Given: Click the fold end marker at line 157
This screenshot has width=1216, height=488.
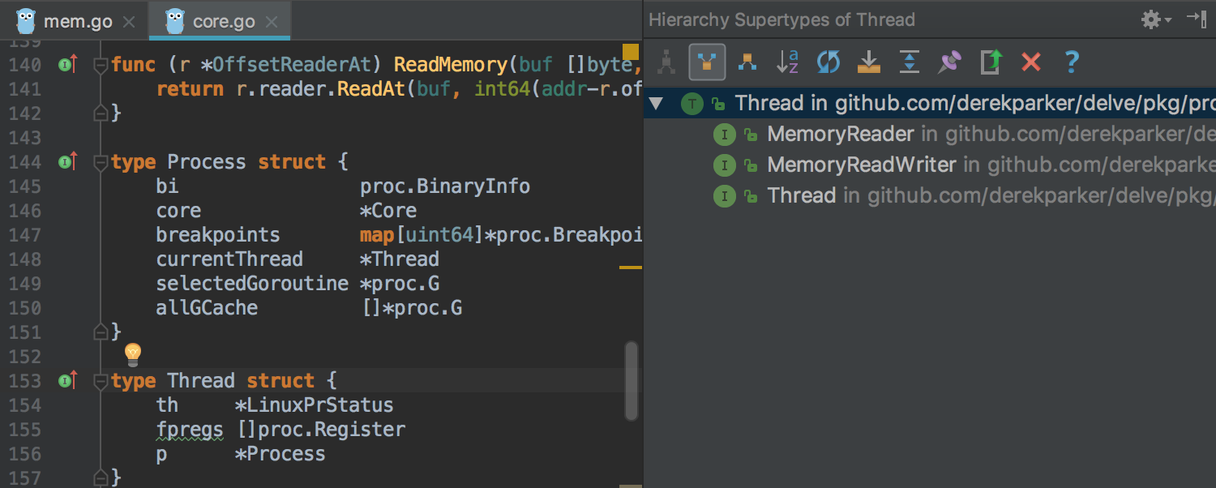Looking at the screenshot, I should pos(101,477).
